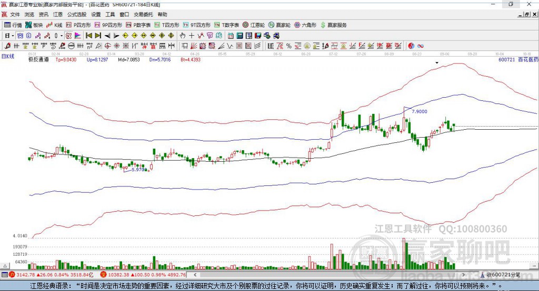Open the 公式选股 menu
Viewport: 539px width, 291px height.
click(x=77, y=14)
